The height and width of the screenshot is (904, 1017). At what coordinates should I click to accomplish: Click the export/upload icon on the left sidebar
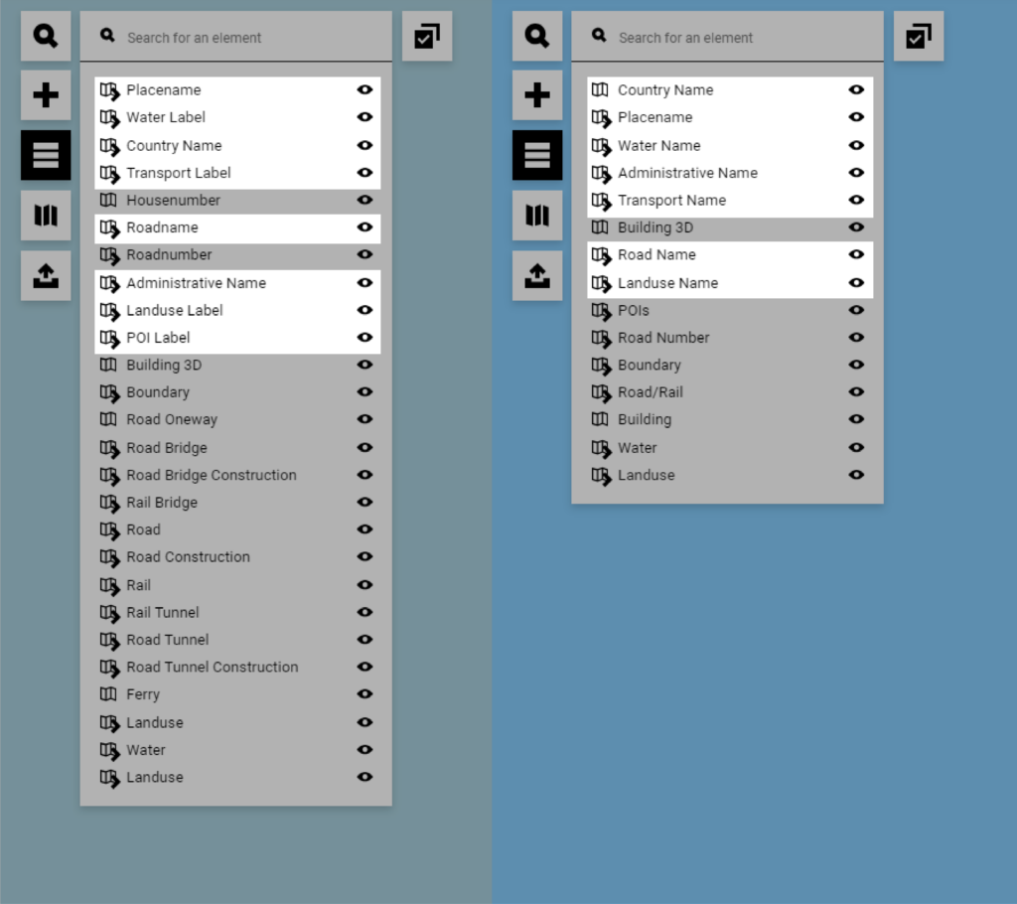tap(45, 275)
